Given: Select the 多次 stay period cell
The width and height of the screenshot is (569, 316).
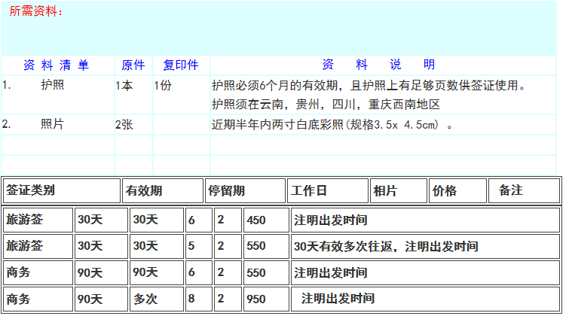Looking at the screenshot, I should coord(145,299).
